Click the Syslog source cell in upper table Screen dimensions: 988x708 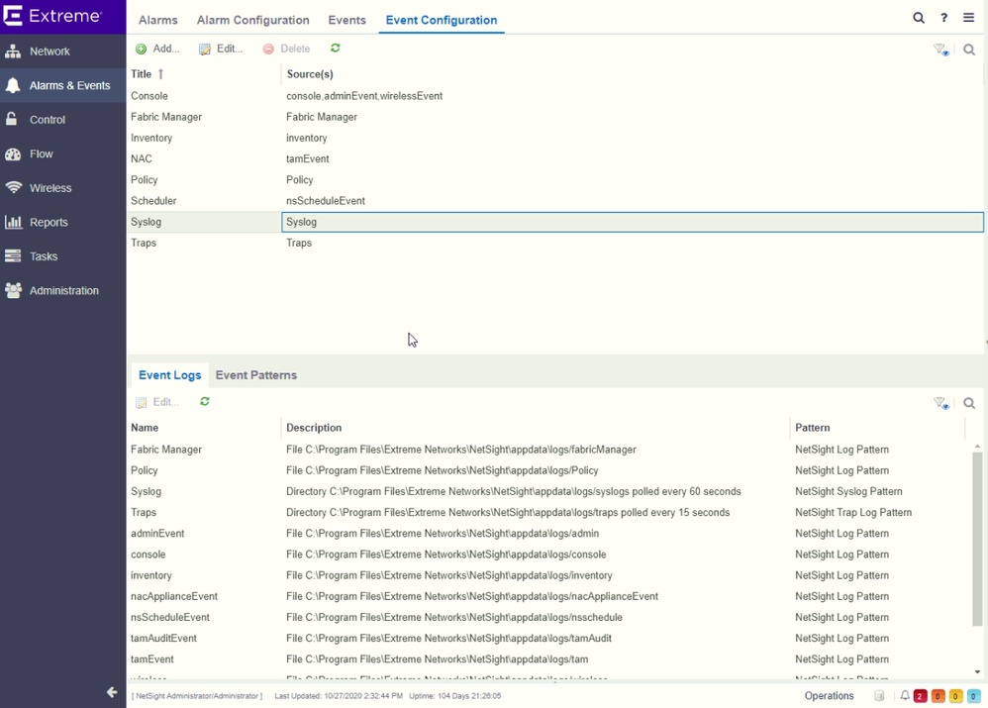[632, 222]
